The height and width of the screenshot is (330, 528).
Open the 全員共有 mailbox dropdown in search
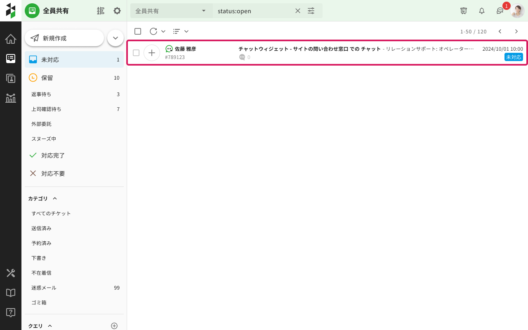(172, 11)
